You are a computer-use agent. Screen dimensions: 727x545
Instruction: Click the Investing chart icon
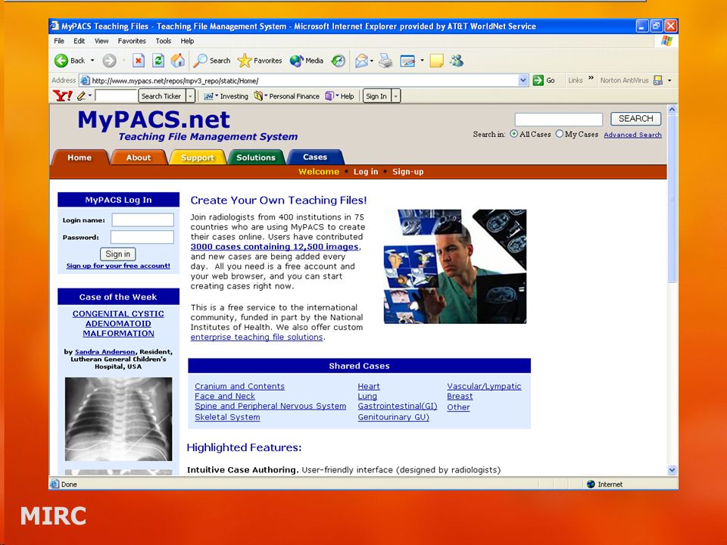(209, 96)
